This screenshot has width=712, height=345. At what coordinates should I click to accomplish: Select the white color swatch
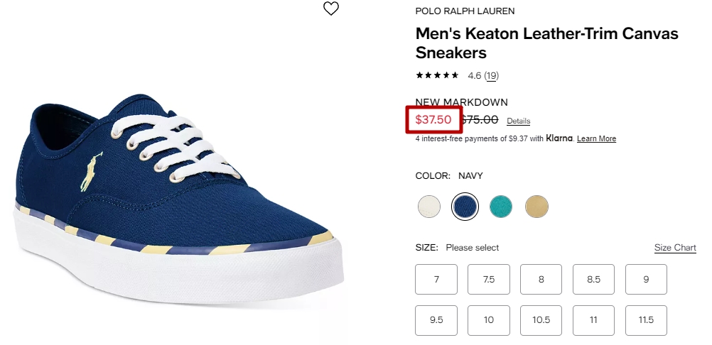pos(429,207)
